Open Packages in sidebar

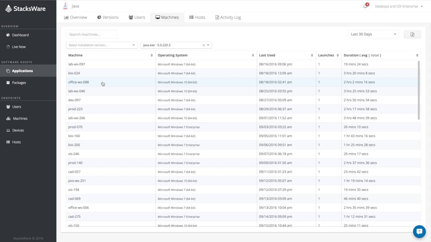19,83
